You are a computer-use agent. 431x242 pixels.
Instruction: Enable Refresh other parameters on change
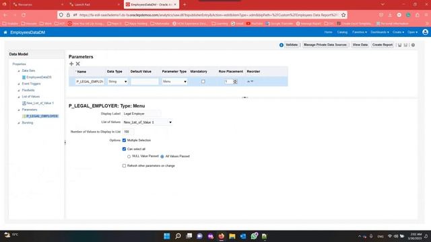point(124,166)
